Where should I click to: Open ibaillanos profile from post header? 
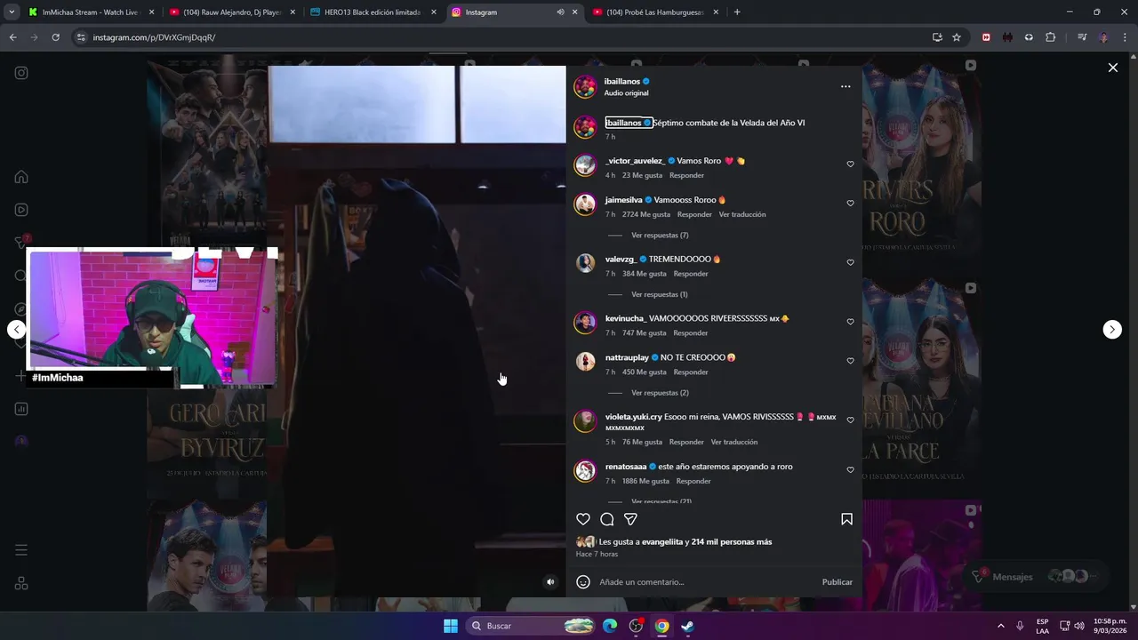click(x=622, y=82)
